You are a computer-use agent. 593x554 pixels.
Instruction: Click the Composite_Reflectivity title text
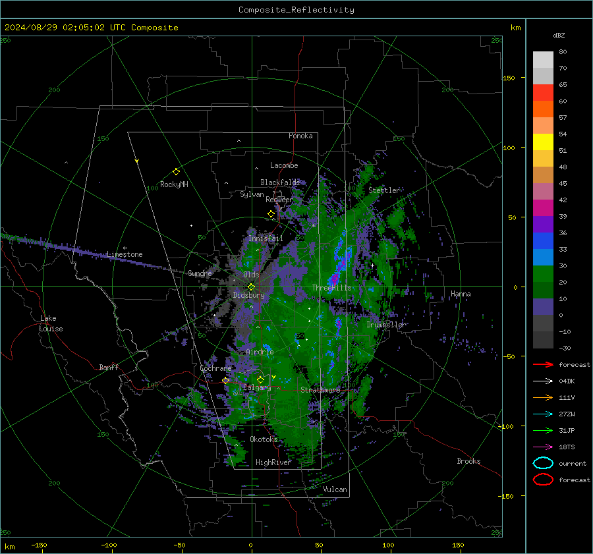(x=296, y=10)
